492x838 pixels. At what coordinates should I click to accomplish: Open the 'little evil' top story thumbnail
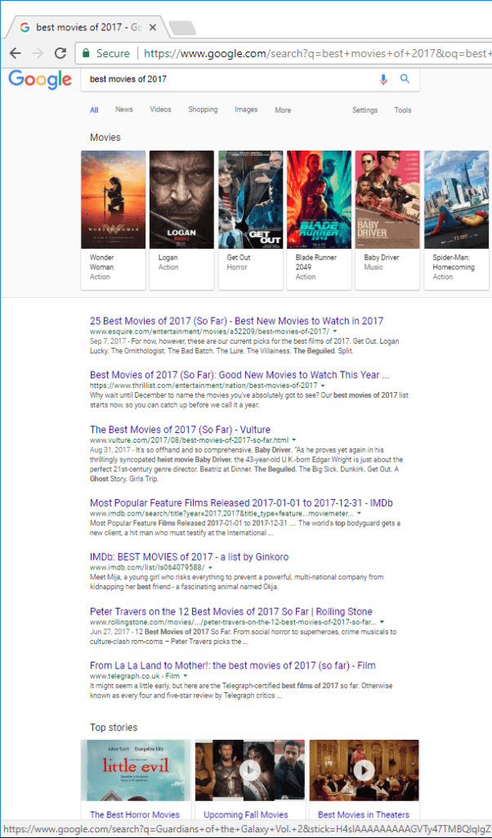[136, 770]
